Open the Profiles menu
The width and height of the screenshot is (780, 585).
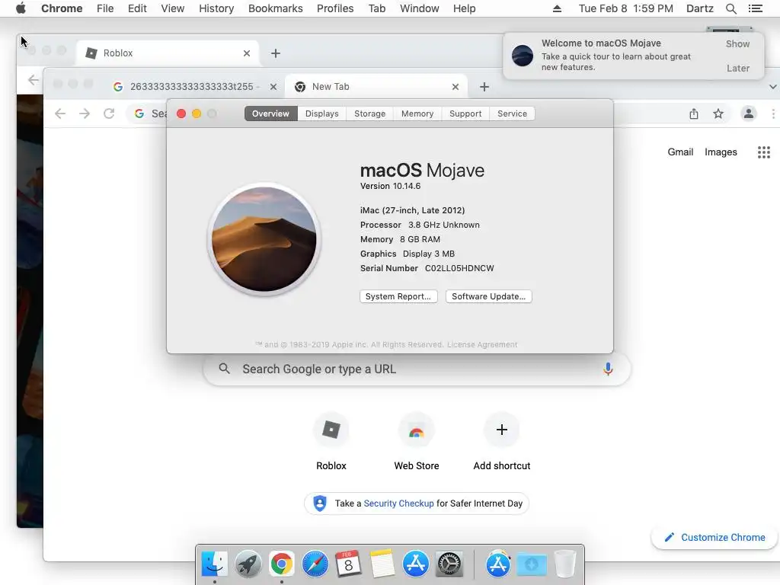335,8
